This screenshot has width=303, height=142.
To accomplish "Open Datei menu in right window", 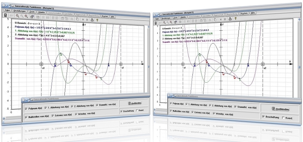I will (157, 19).
